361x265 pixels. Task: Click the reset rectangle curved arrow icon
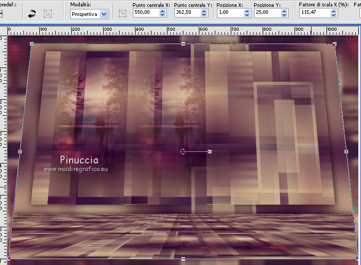(31, 14)
